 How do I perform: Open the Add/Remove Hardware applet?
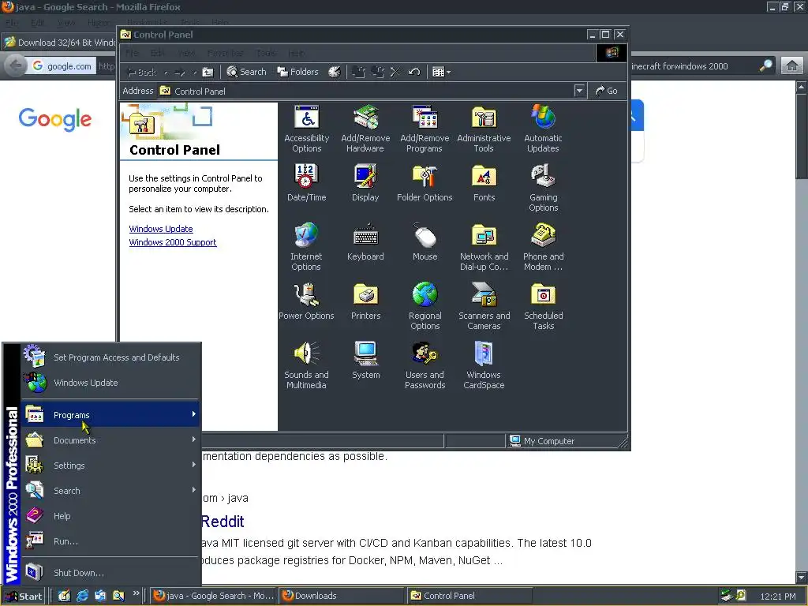365,129
